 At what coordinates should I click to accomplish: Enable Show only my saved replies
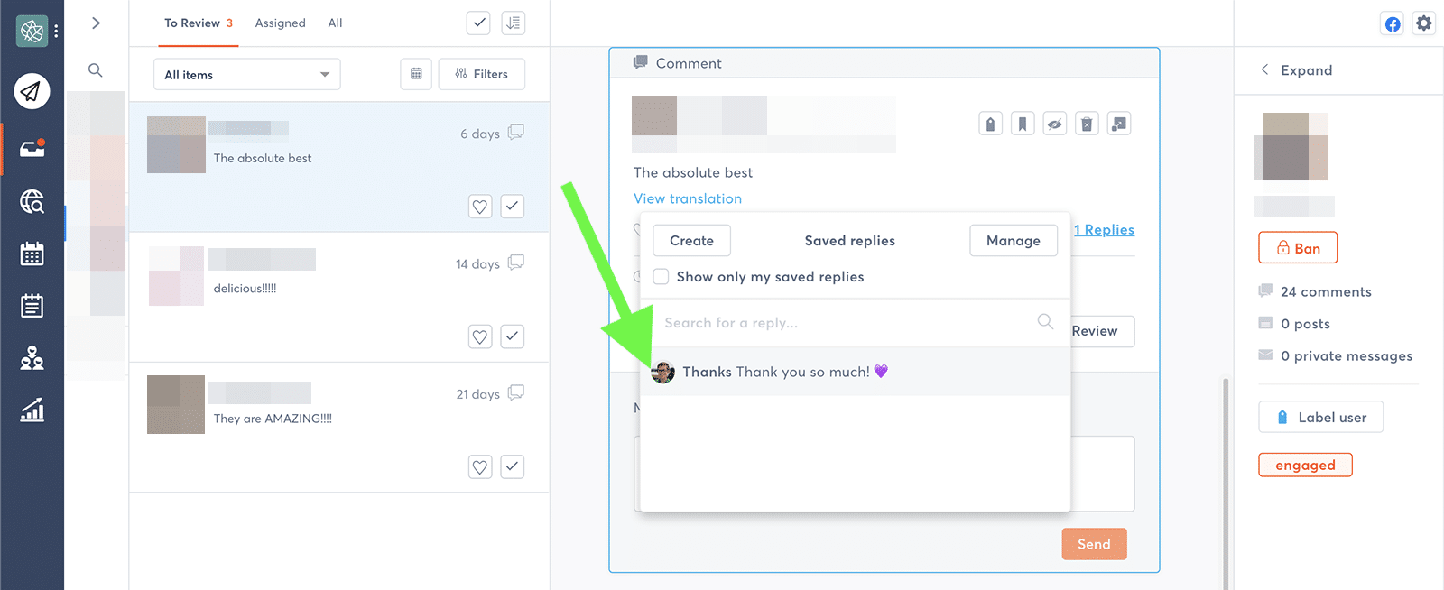661,277
